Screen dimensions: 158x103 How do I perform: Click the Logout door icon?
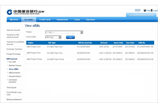[152, 10]
